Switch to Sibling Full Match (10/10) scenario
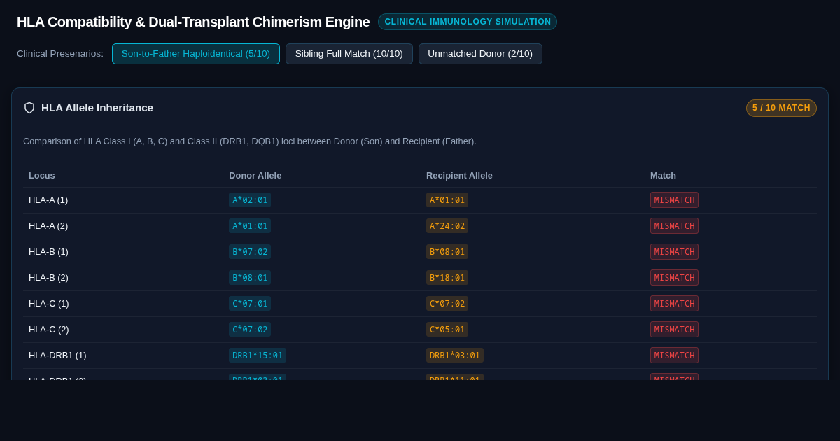The width and height of the screenshot is (840, 441). click(349, 54)
